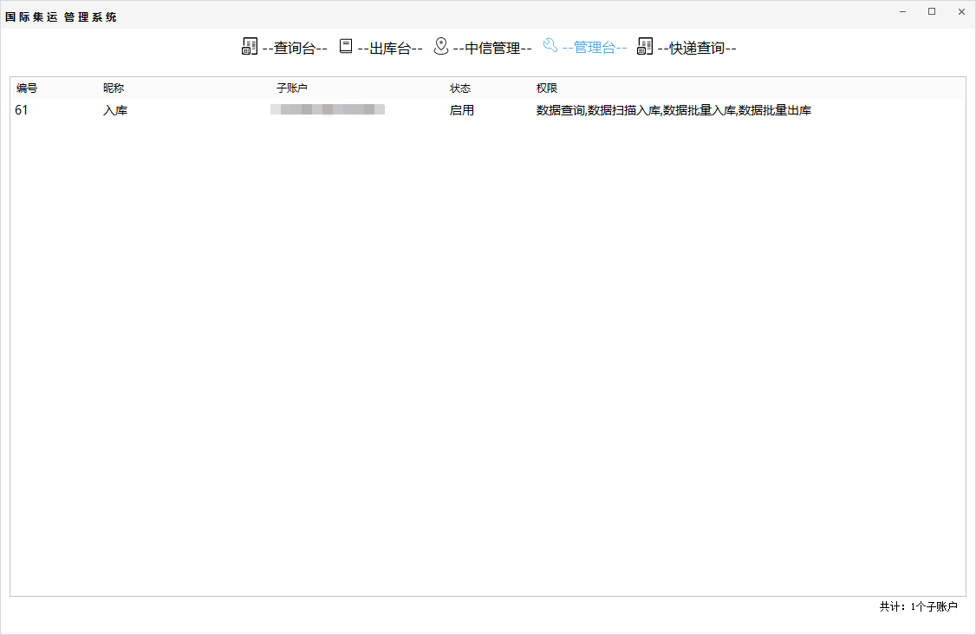Click the 状态 column header
Screen dimensions: 976x635
pos(460,88)
